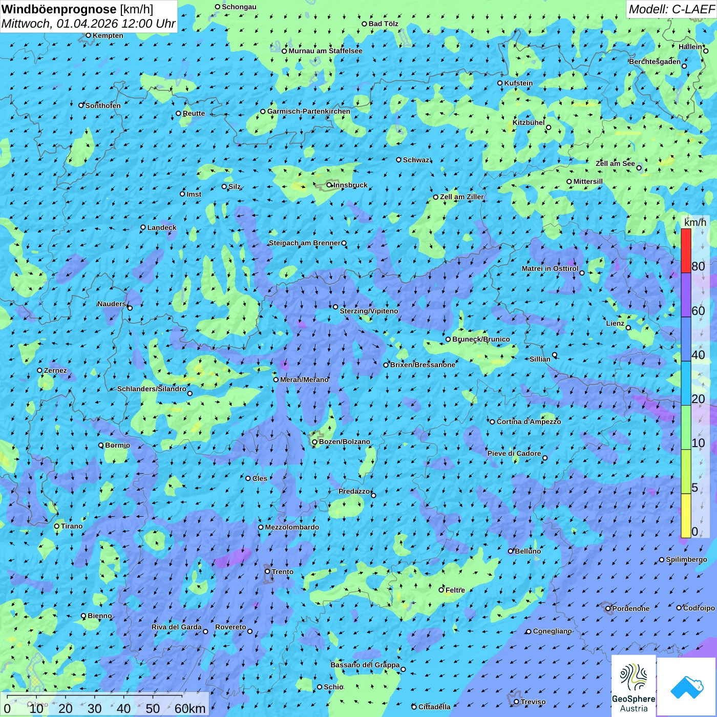
Task: Click the Kufstein city label
Action: tap(518, 83)
